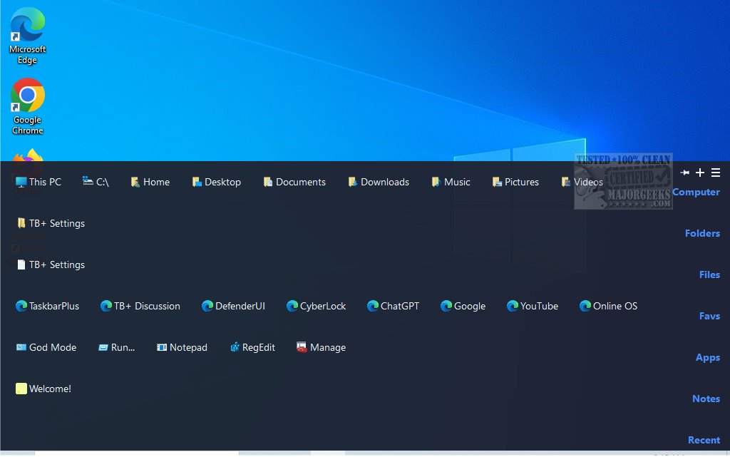730x457 pixels.
Task: Open the Videos folder shortcut
Action: tap(582, 182)
